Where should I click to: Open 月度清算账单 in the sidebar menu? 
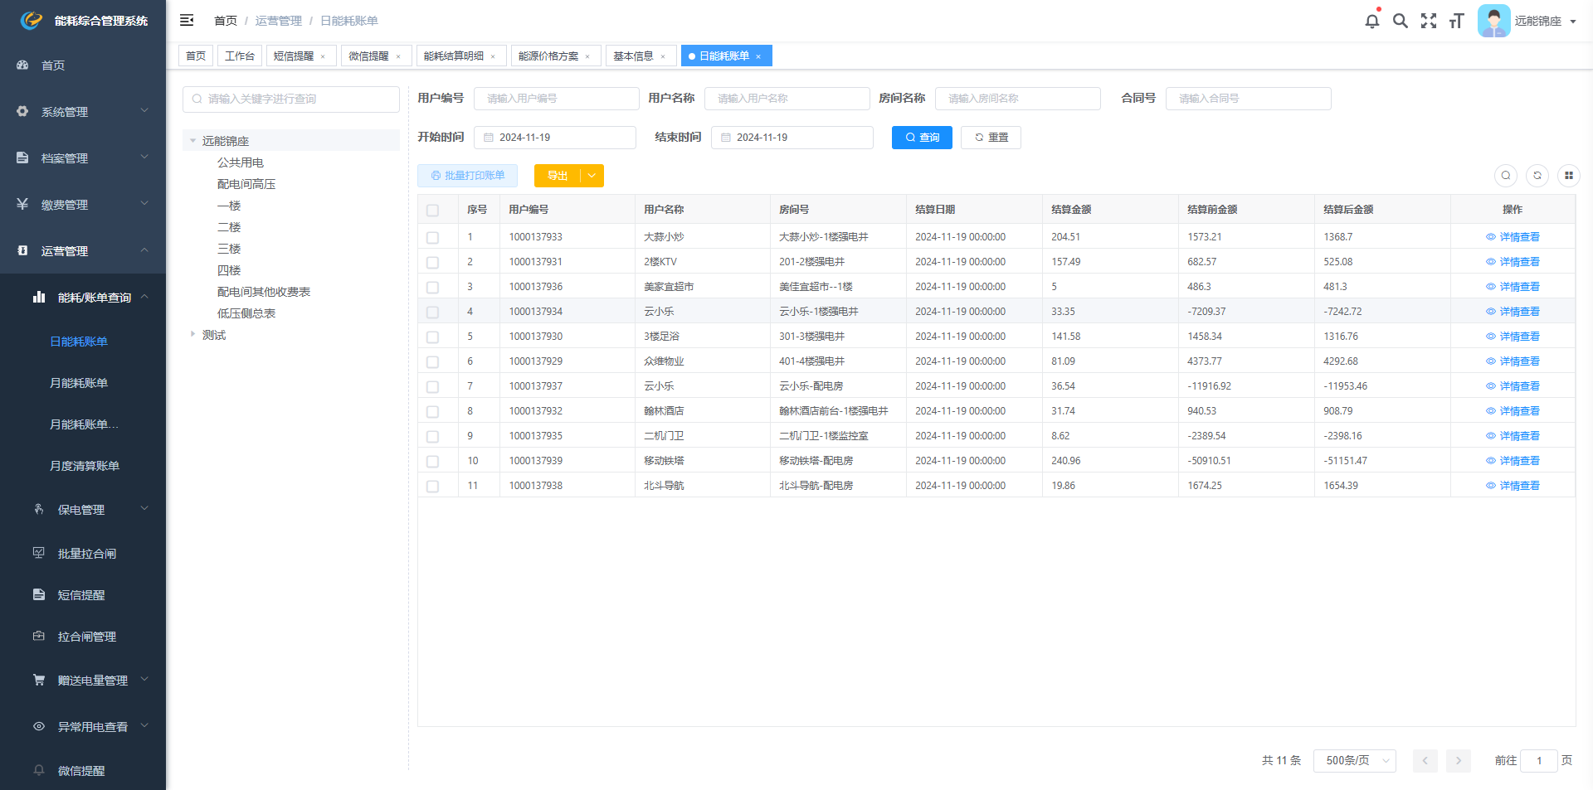pos(85,466)
